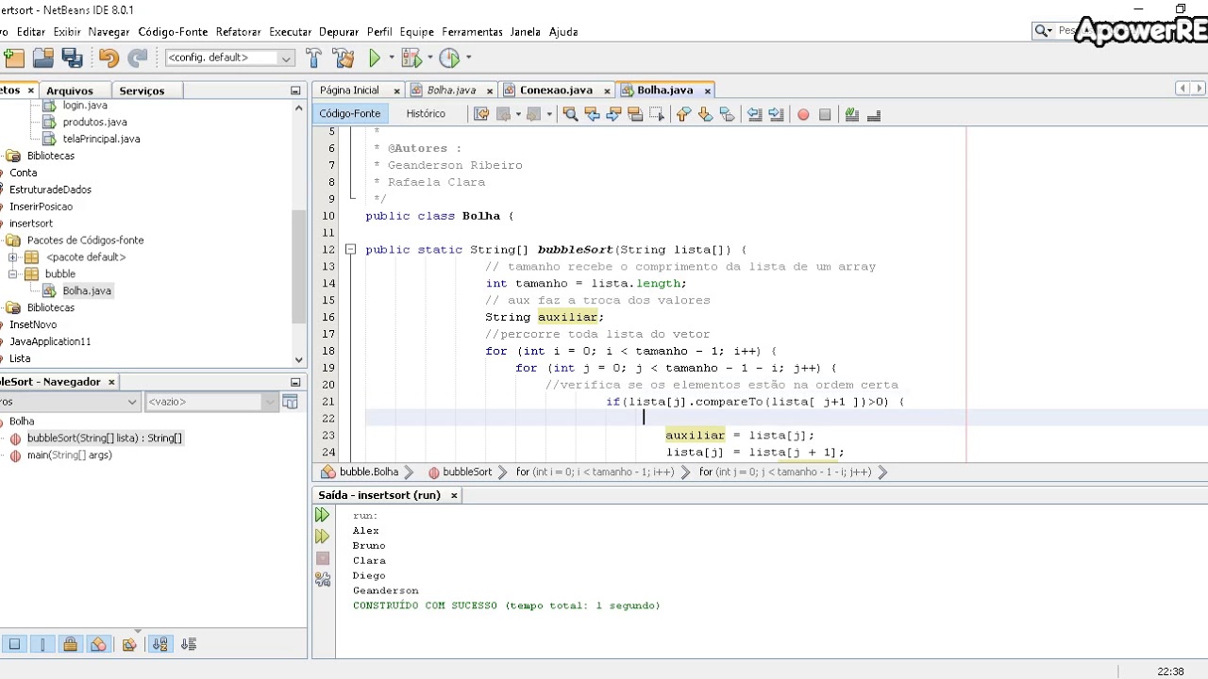Click the Redo arrow icon

[138, 58]
